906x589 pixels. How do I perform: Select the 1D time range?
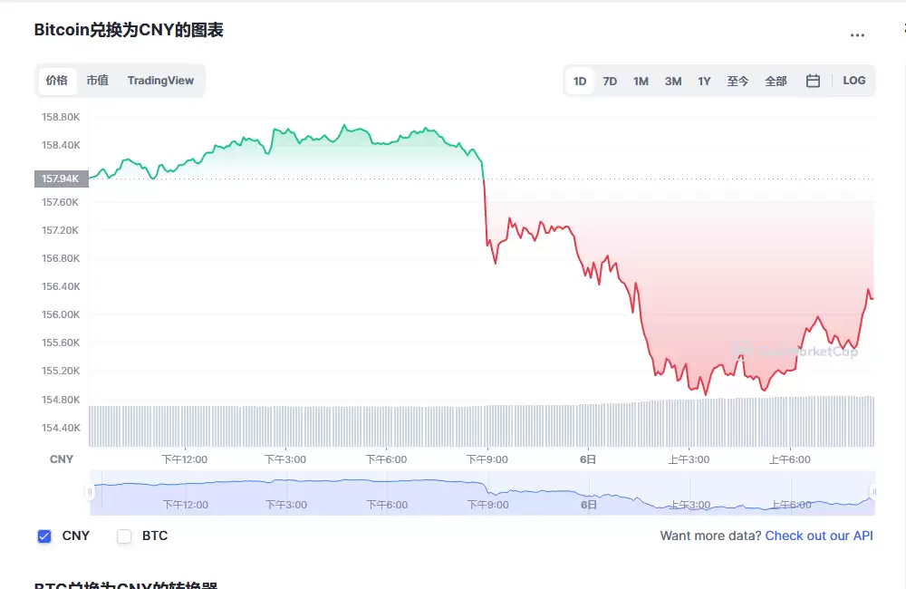coord(580,81)
